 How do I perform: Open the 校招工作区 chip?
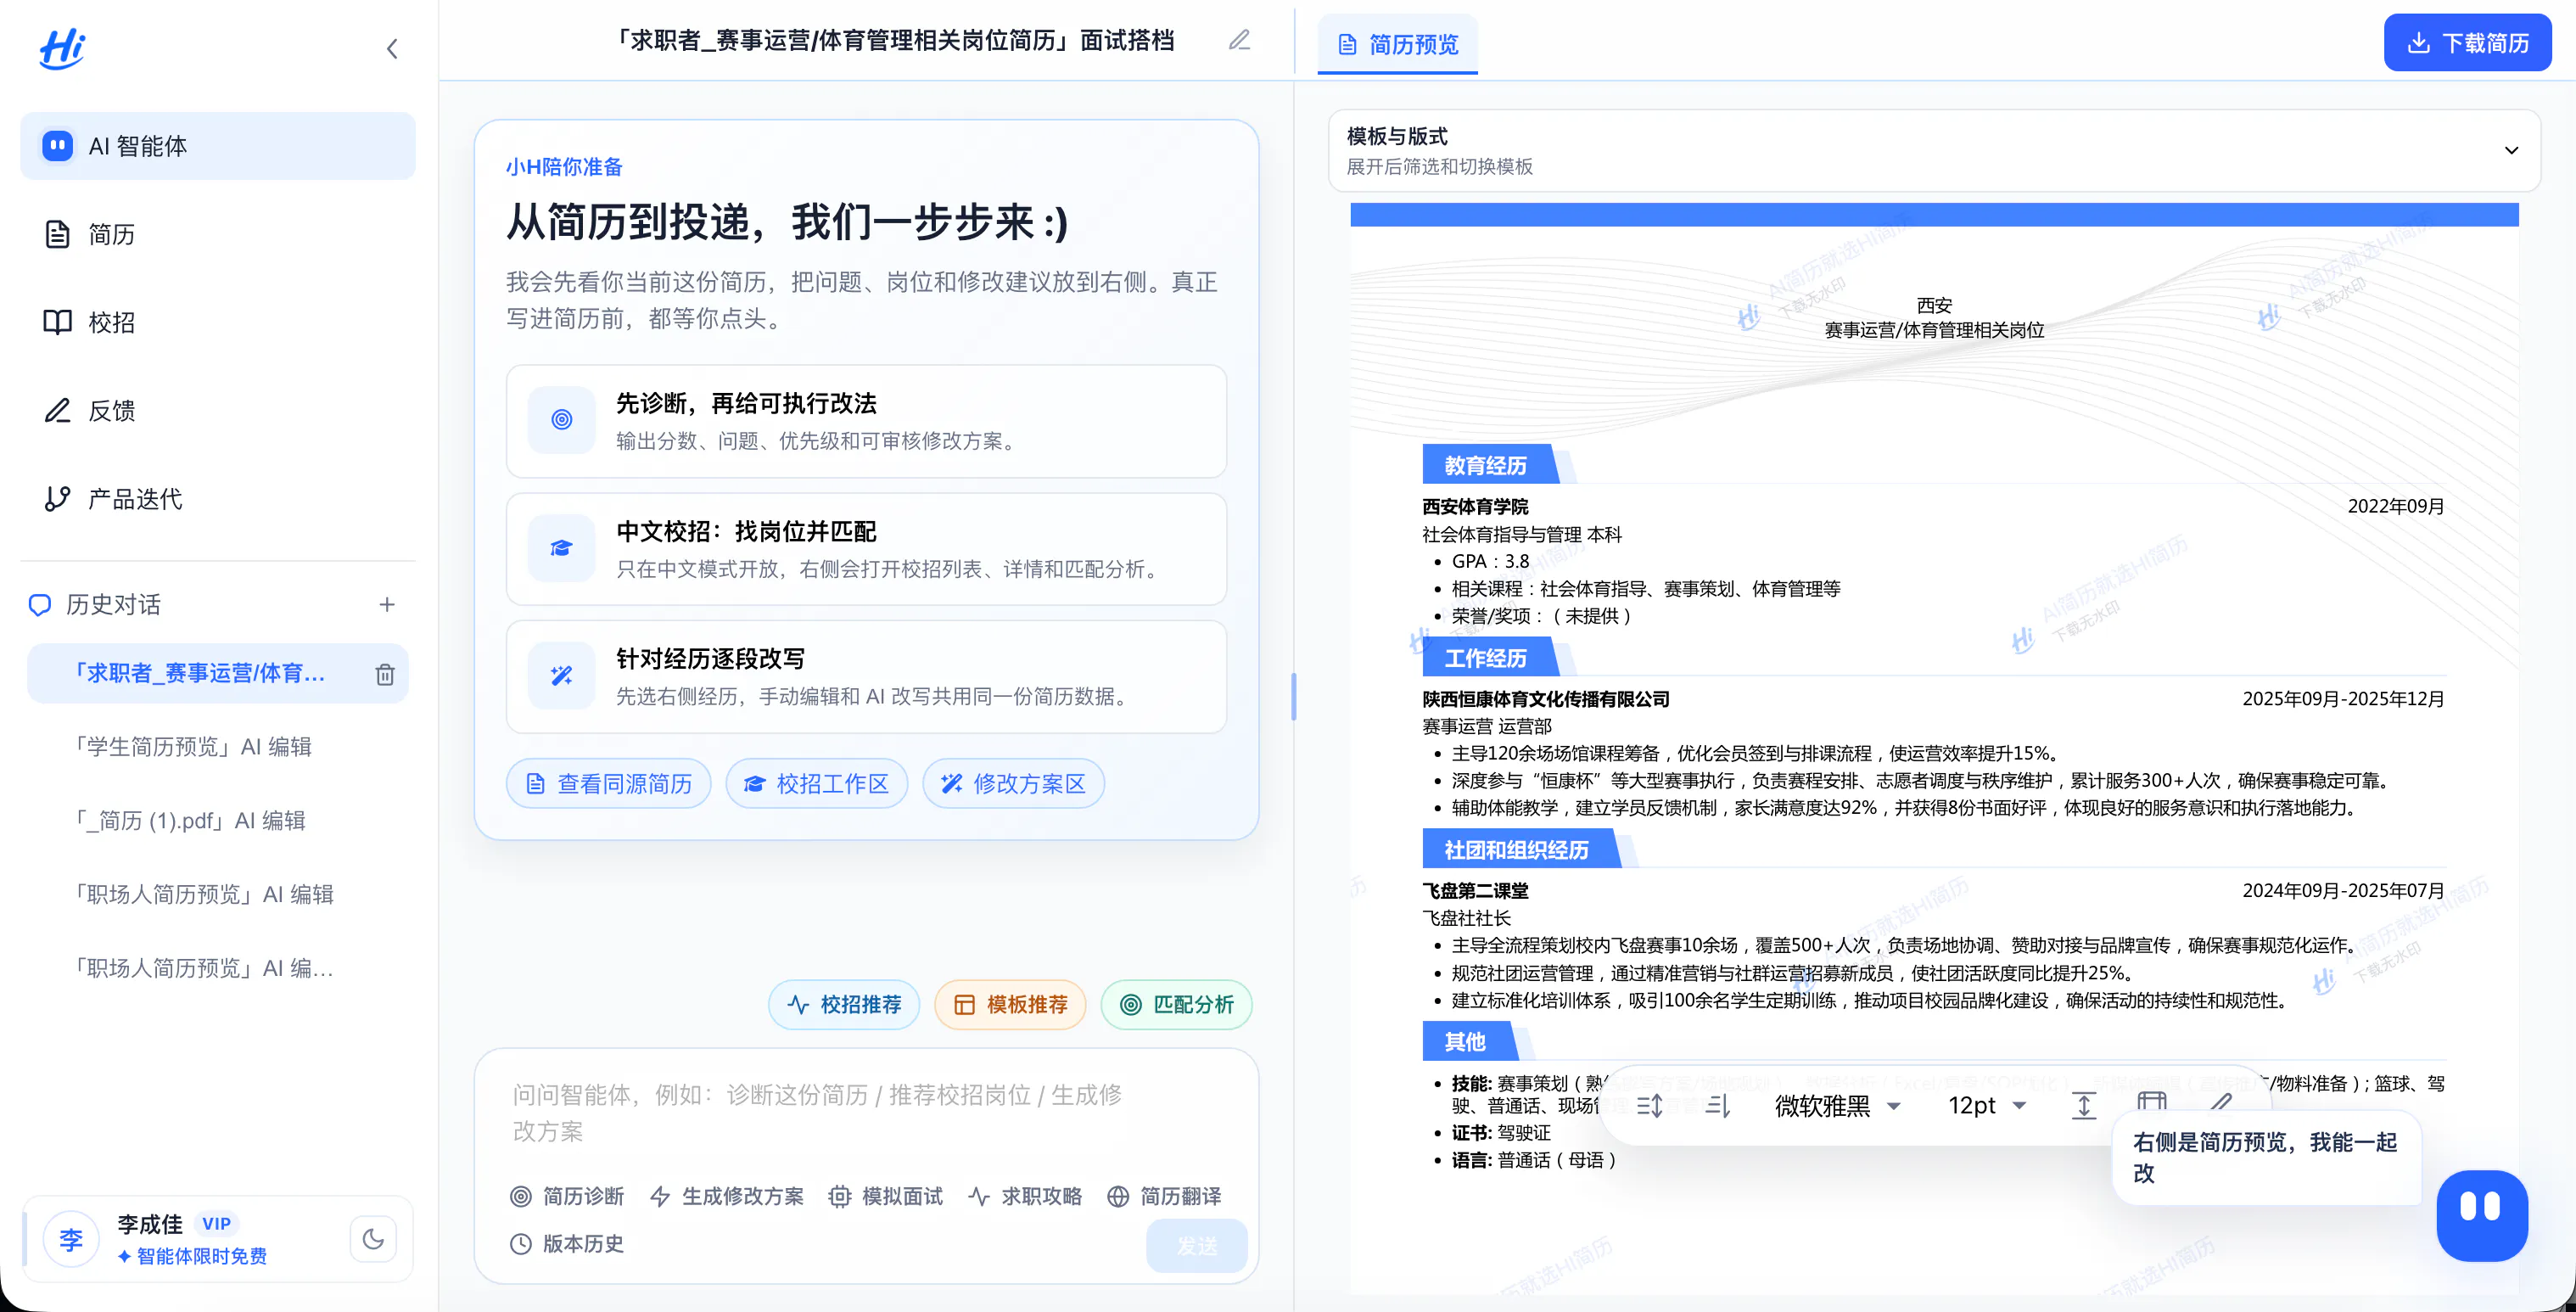point(816,783)
